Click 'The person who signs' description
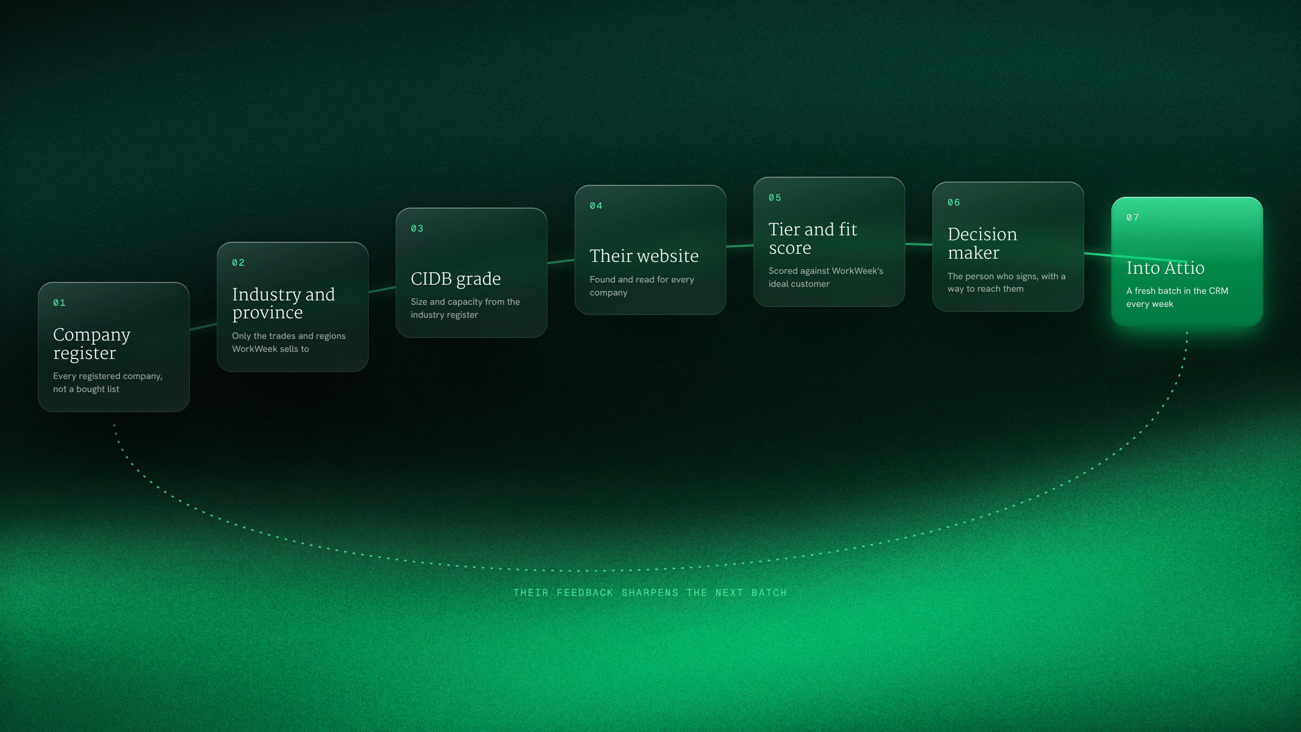This screenshot has width=1301, height=732. click(x=1006, y=282)
